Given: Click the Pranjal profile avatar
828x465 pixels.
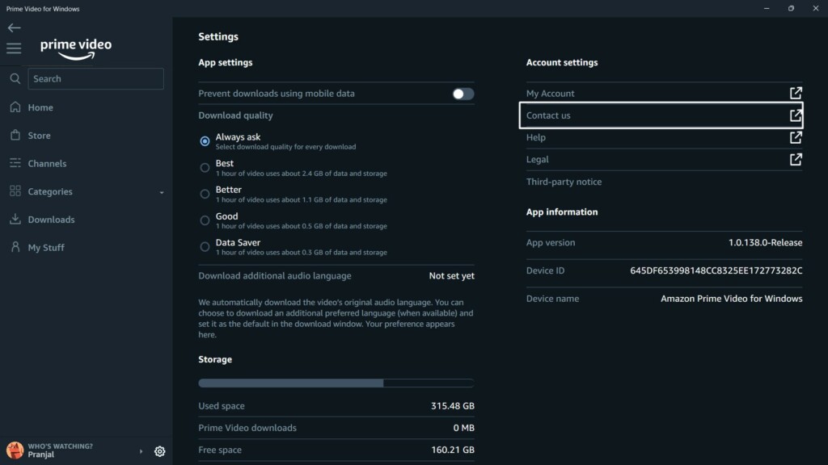Looking at the screenshot, I should (x=15, y=450).
